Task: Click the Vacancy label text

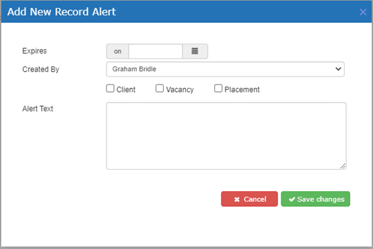Action: pos(180,90)
